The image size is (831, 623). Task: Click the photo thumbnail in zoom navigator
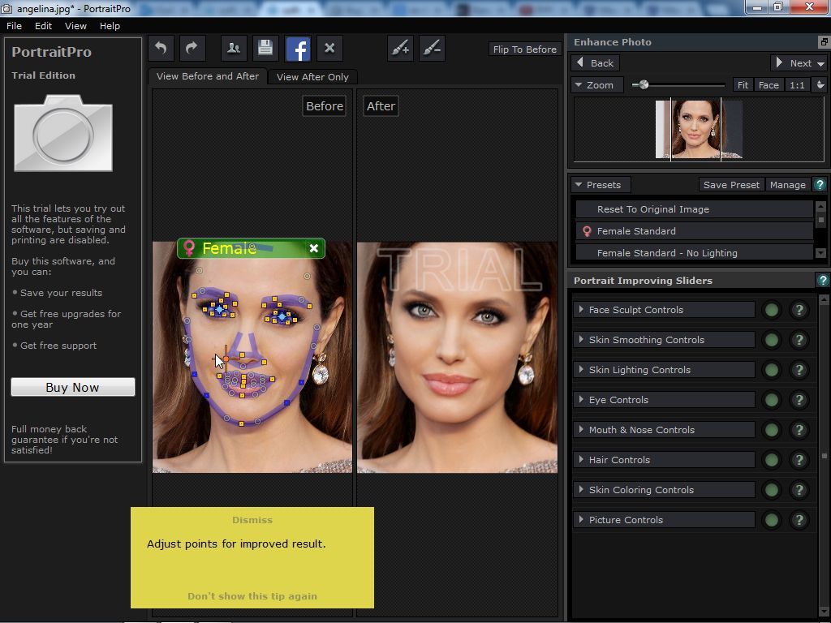tap(699, 130)
